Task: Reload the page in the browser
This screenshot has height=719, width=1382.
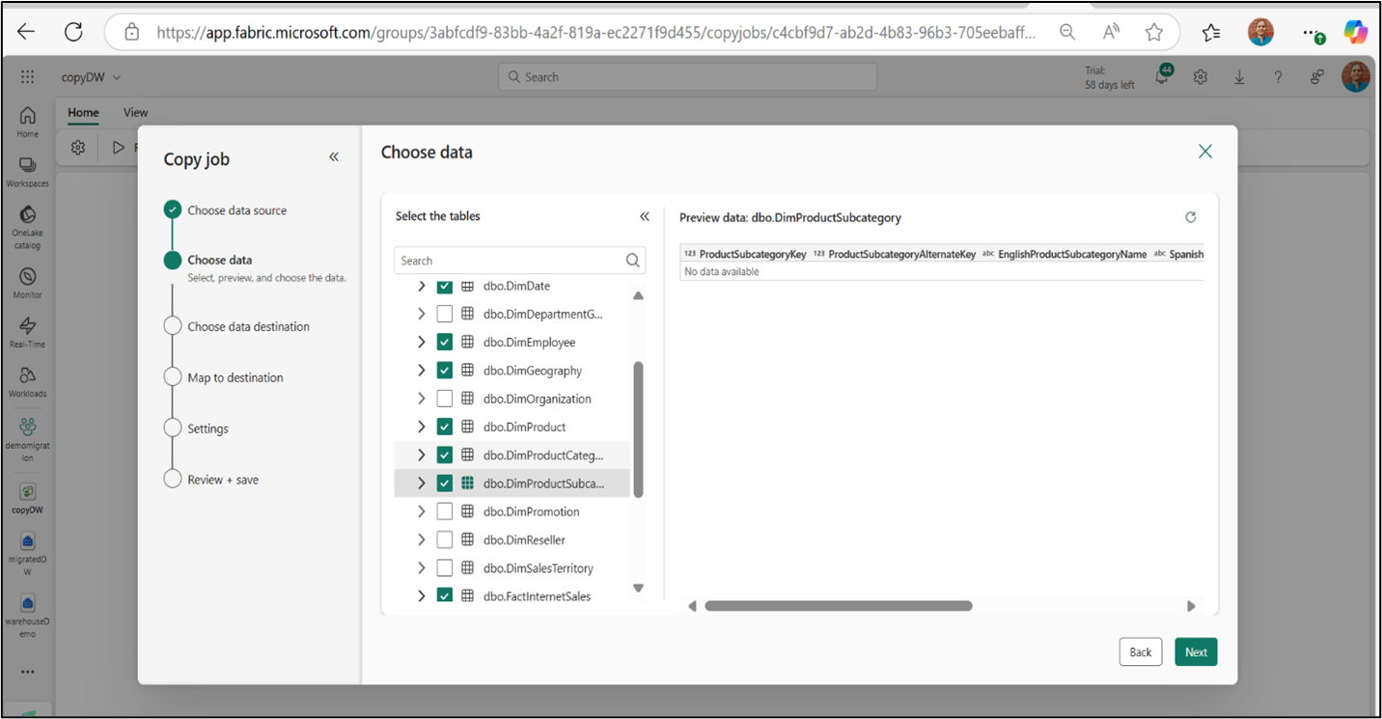Action: tap(73, 32)
